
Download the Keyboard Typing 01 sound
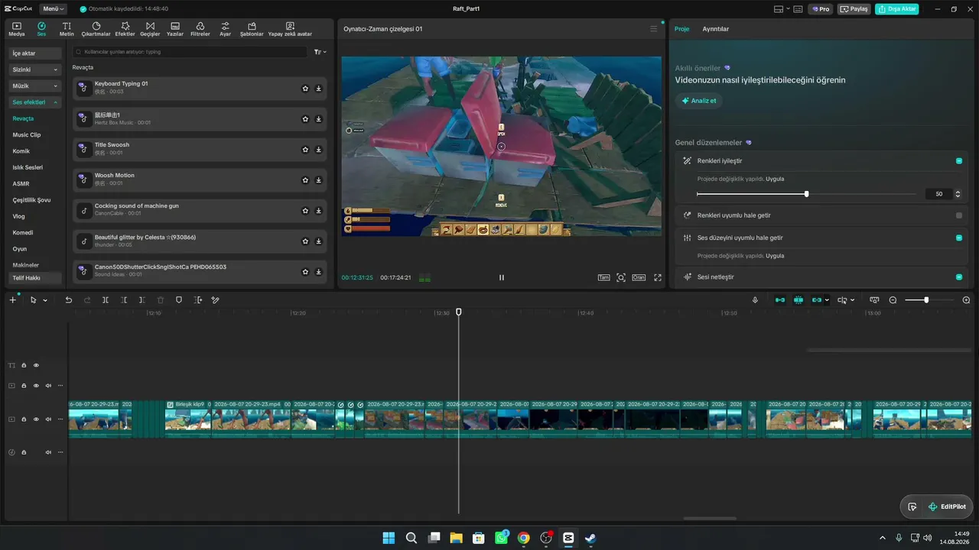click(319, 89)
